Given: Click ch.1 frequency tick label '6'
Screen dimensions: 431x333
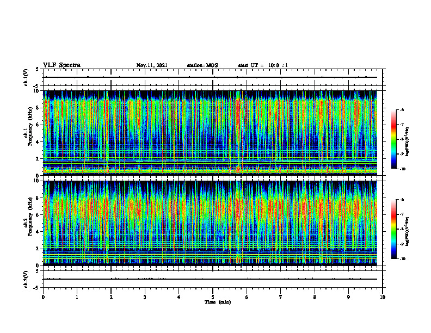Looking at the screenshot, I should pyautogui.click(x=38, y=125).
